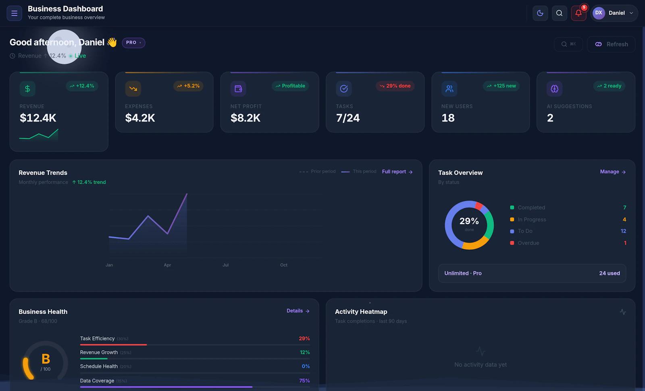Expand the Daniel account dropdown chevron
Screen dimensions: 645x391
click(631, 13)
